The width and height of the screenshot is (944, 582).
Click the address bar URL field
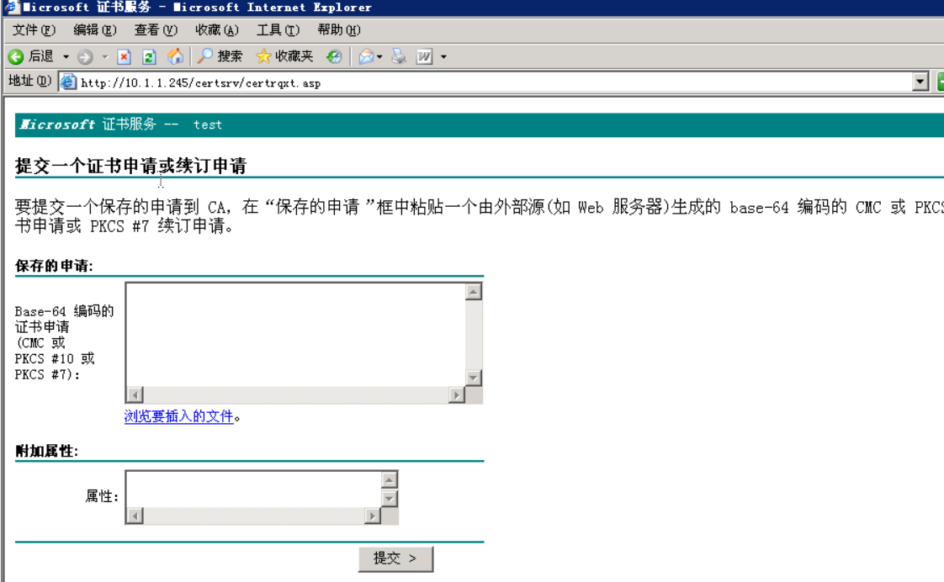[x=494, y=82]
